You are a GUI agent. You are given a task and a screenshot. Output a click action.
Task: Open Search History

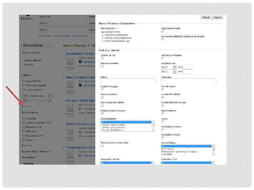[x=80, y=36]
